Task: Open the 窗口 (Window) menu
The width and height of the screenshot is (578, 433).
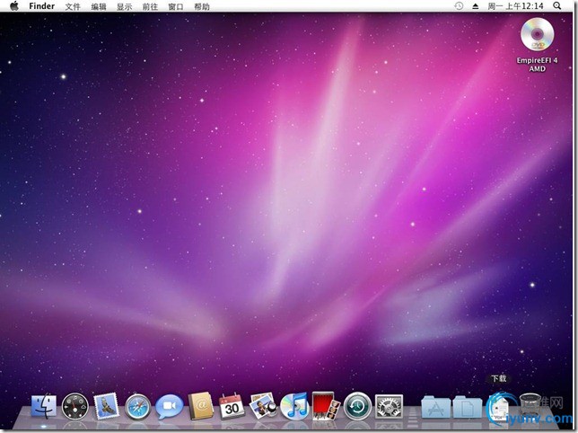Action: coord(176,6)
